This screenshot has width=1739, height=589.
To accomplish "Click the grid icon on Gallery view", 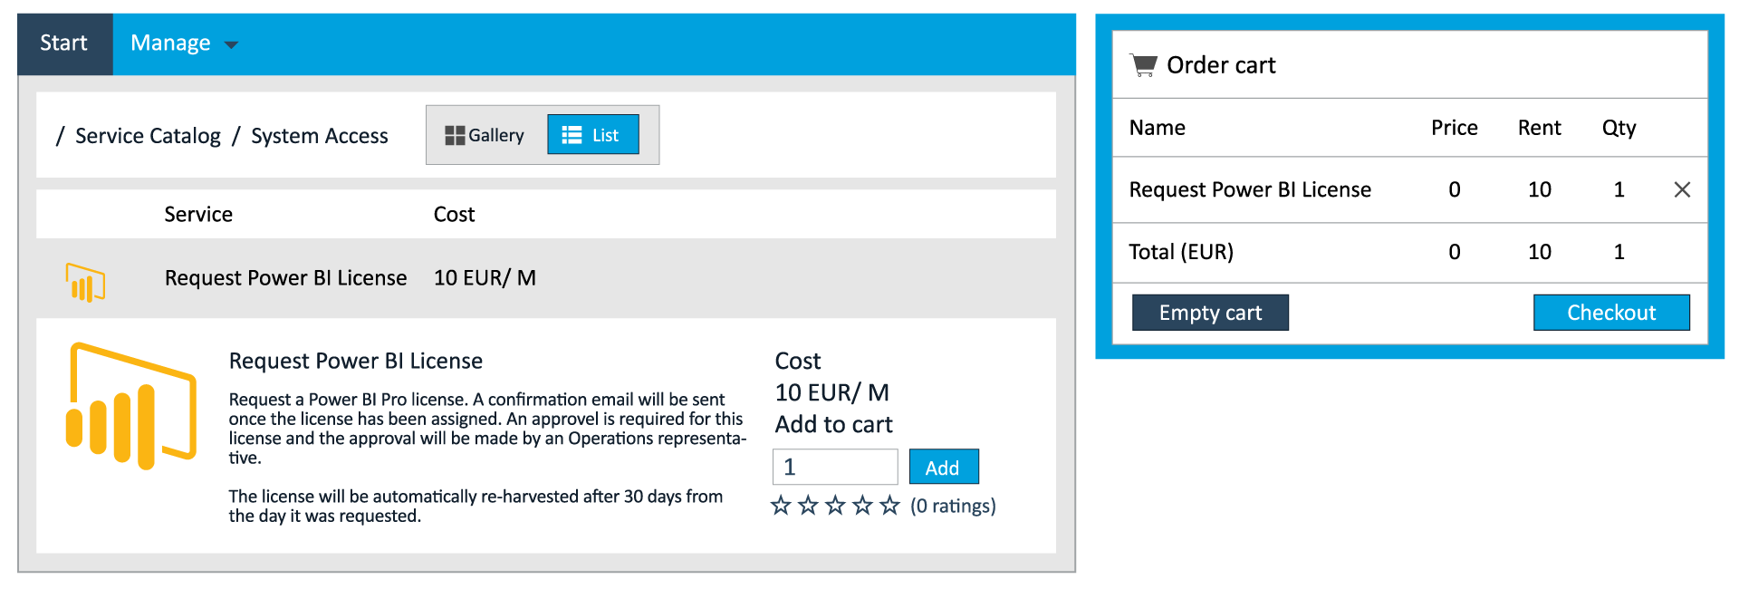I will [455, 135].
